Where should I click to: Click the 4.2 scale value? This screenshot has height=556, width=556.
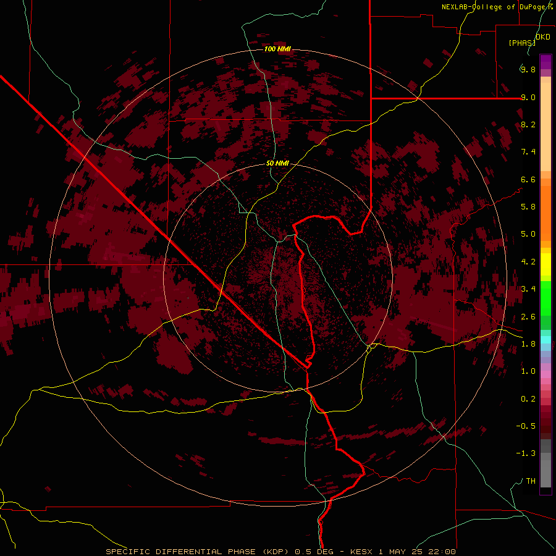tap(528, 262)
